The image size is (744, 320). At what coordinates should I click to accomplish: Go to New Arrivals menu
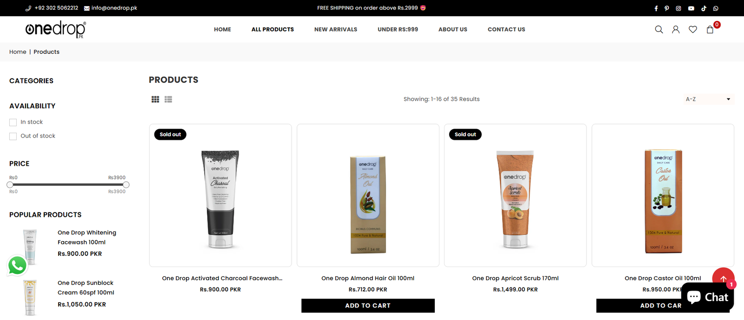pyautogui.click(x=336, y=29)
